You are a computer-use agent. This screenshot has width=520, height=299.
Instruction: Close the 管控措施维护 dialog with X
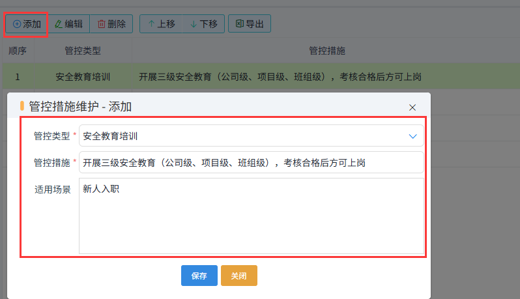pos(412,107)
